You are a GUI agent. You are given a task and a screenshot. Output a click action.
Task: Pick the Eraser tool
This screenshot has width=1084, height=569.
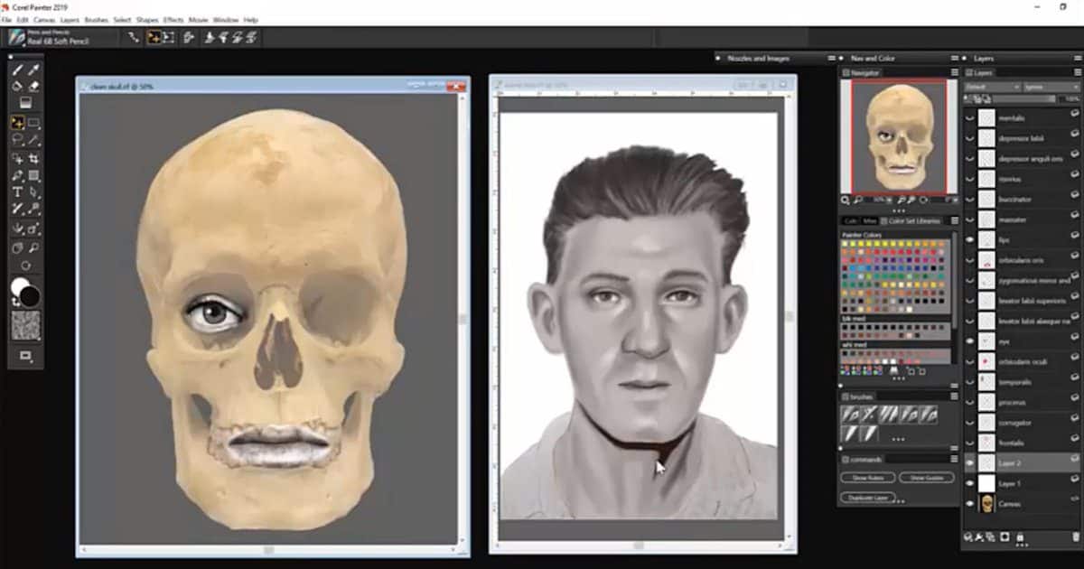coord(33,87)
